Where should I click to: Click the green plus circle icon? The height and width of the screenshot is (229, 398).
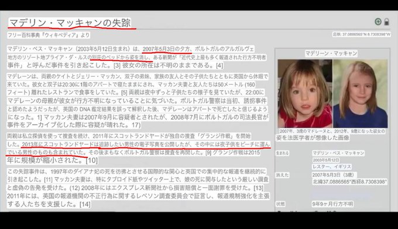(378, 22)
